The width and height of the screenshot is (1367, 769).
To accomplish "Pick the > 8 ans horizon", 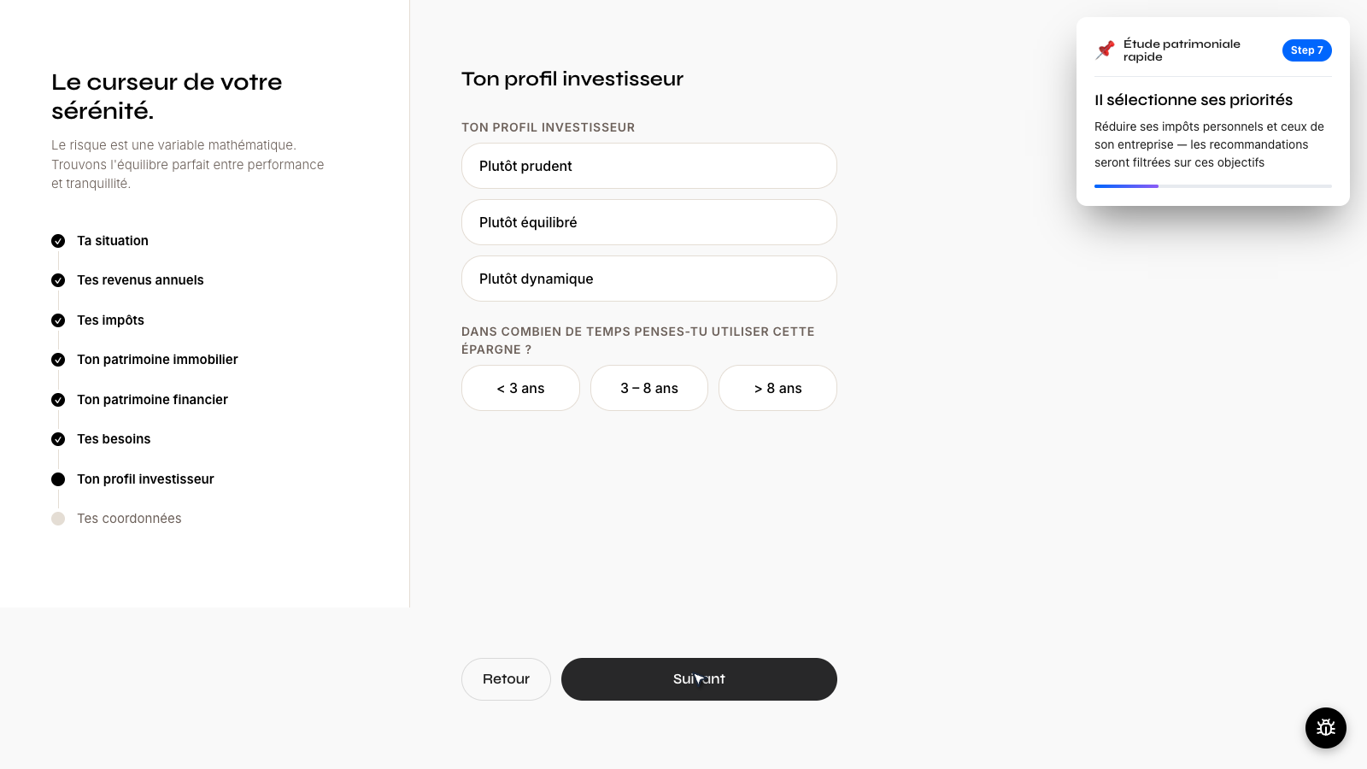I will (777, 388).
